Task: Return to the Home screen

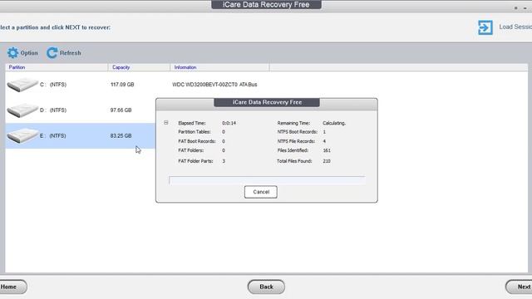Action: pos(12,287)
